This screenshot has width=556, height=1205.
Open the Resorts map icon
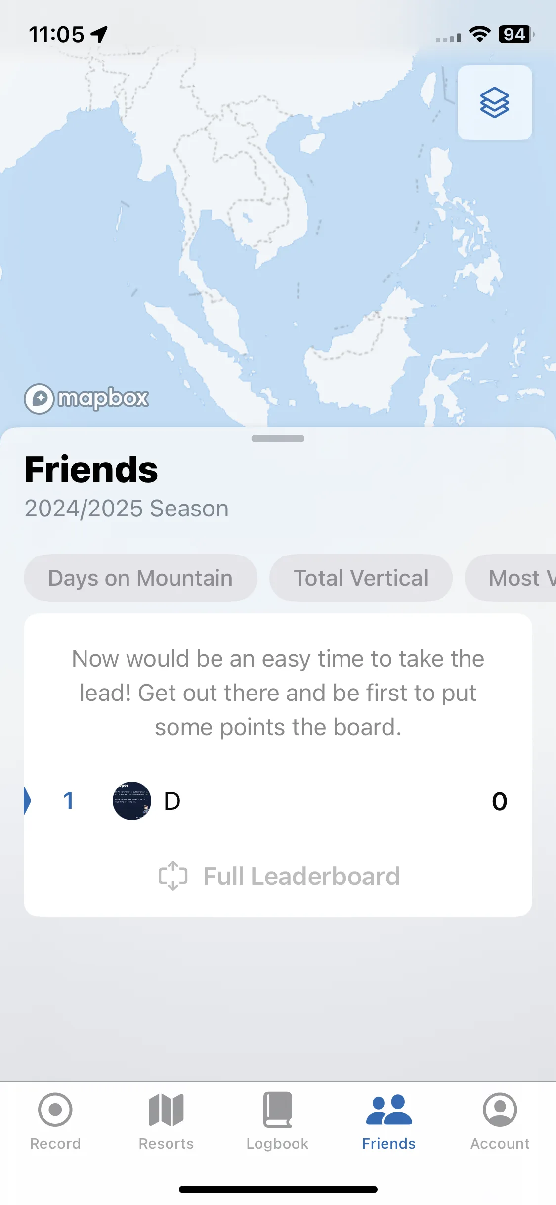166,1110
